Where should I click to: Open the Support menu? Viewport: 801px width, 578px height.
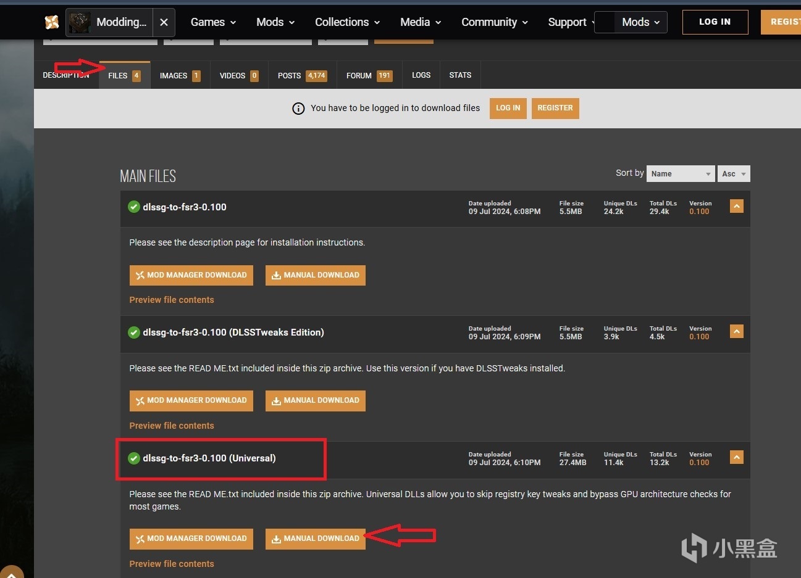(x=570, y=22)
